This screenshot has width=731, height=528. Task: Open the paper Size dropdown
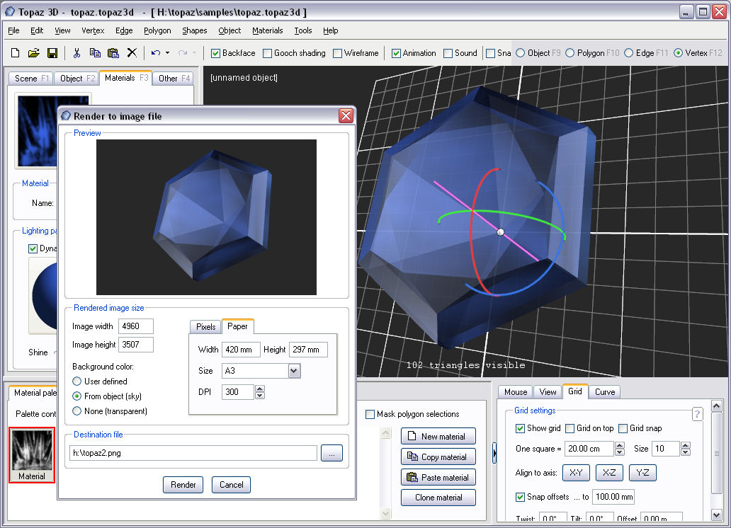(295, 371)
